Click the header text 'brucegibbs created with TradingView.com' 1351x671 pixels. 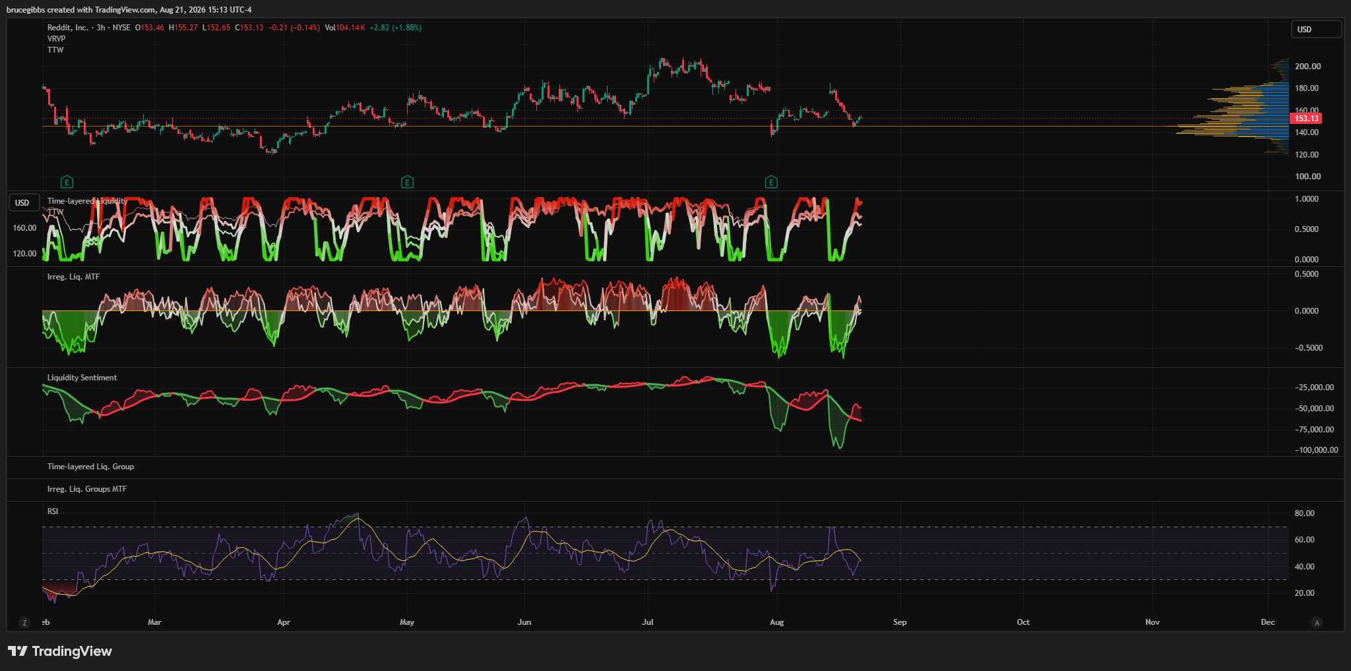coord(80,10)
